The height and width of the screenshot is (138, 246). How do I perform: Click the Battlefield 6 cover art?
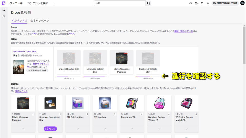coord(19,67)
